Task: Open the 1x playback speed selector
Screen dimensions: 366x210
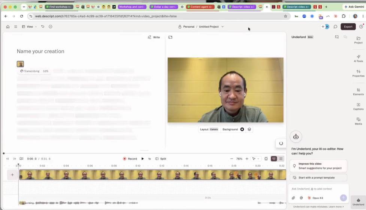Action: click(149, 159)
